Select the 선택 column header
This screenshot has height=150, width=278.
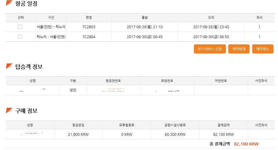pyautogui.click(x=21, y=17)
